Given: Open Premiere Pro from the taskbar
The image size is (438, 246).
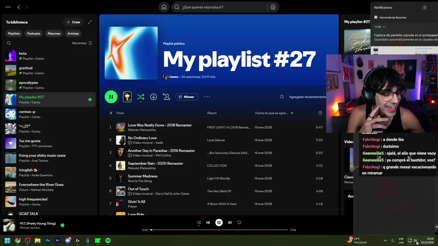Looking at the screenshot, I should point(57,241).
